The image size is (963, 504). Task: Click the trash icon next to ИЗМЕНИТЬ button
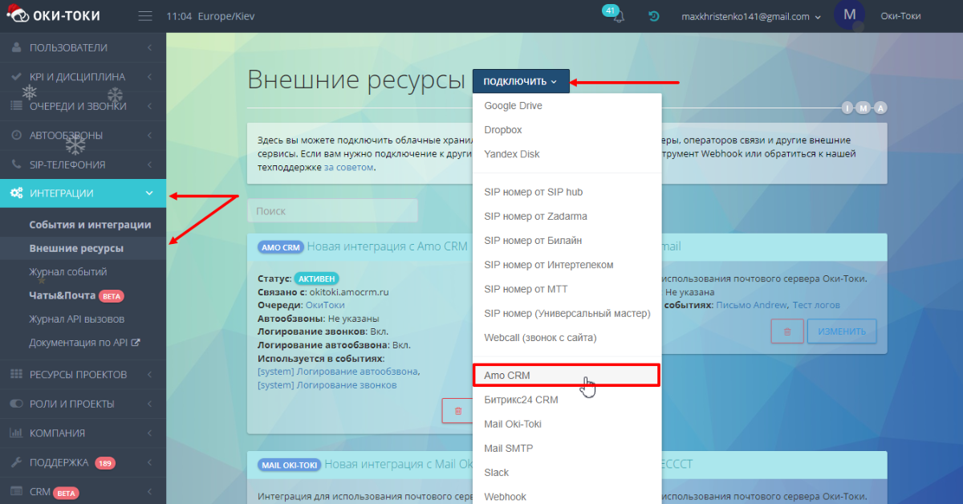(787, 331)
